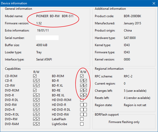Select Kernel type value 'ID43'

(x=127, y=45)
